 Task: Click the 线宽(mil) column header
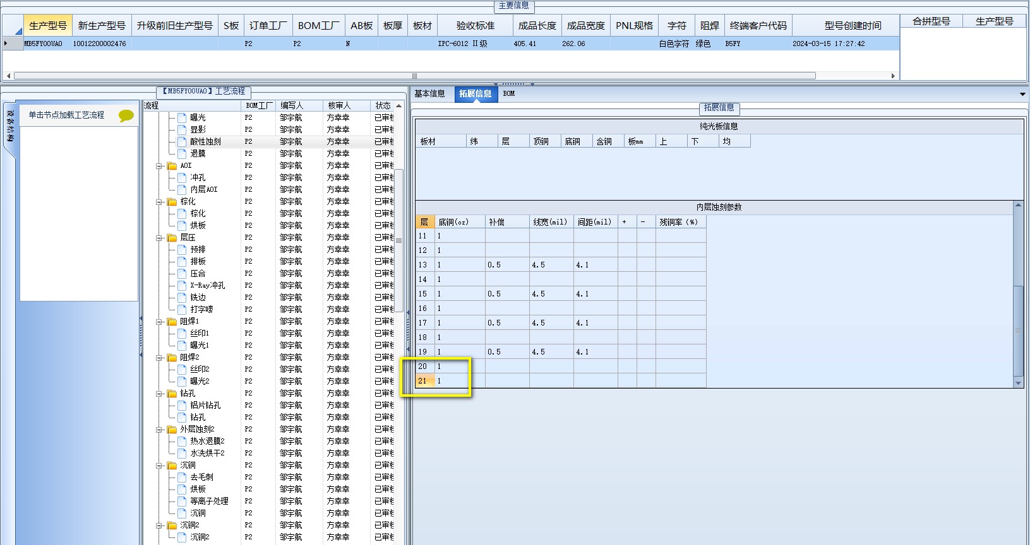coord(551,222)
